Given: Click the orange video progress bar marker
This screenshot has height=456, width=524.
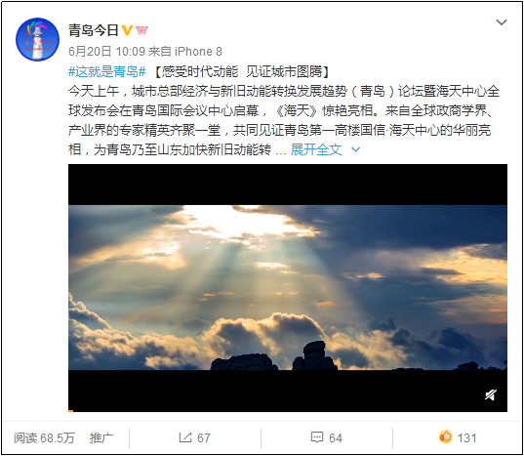Looking at the screenshot, I should click(x=70, y=411).
